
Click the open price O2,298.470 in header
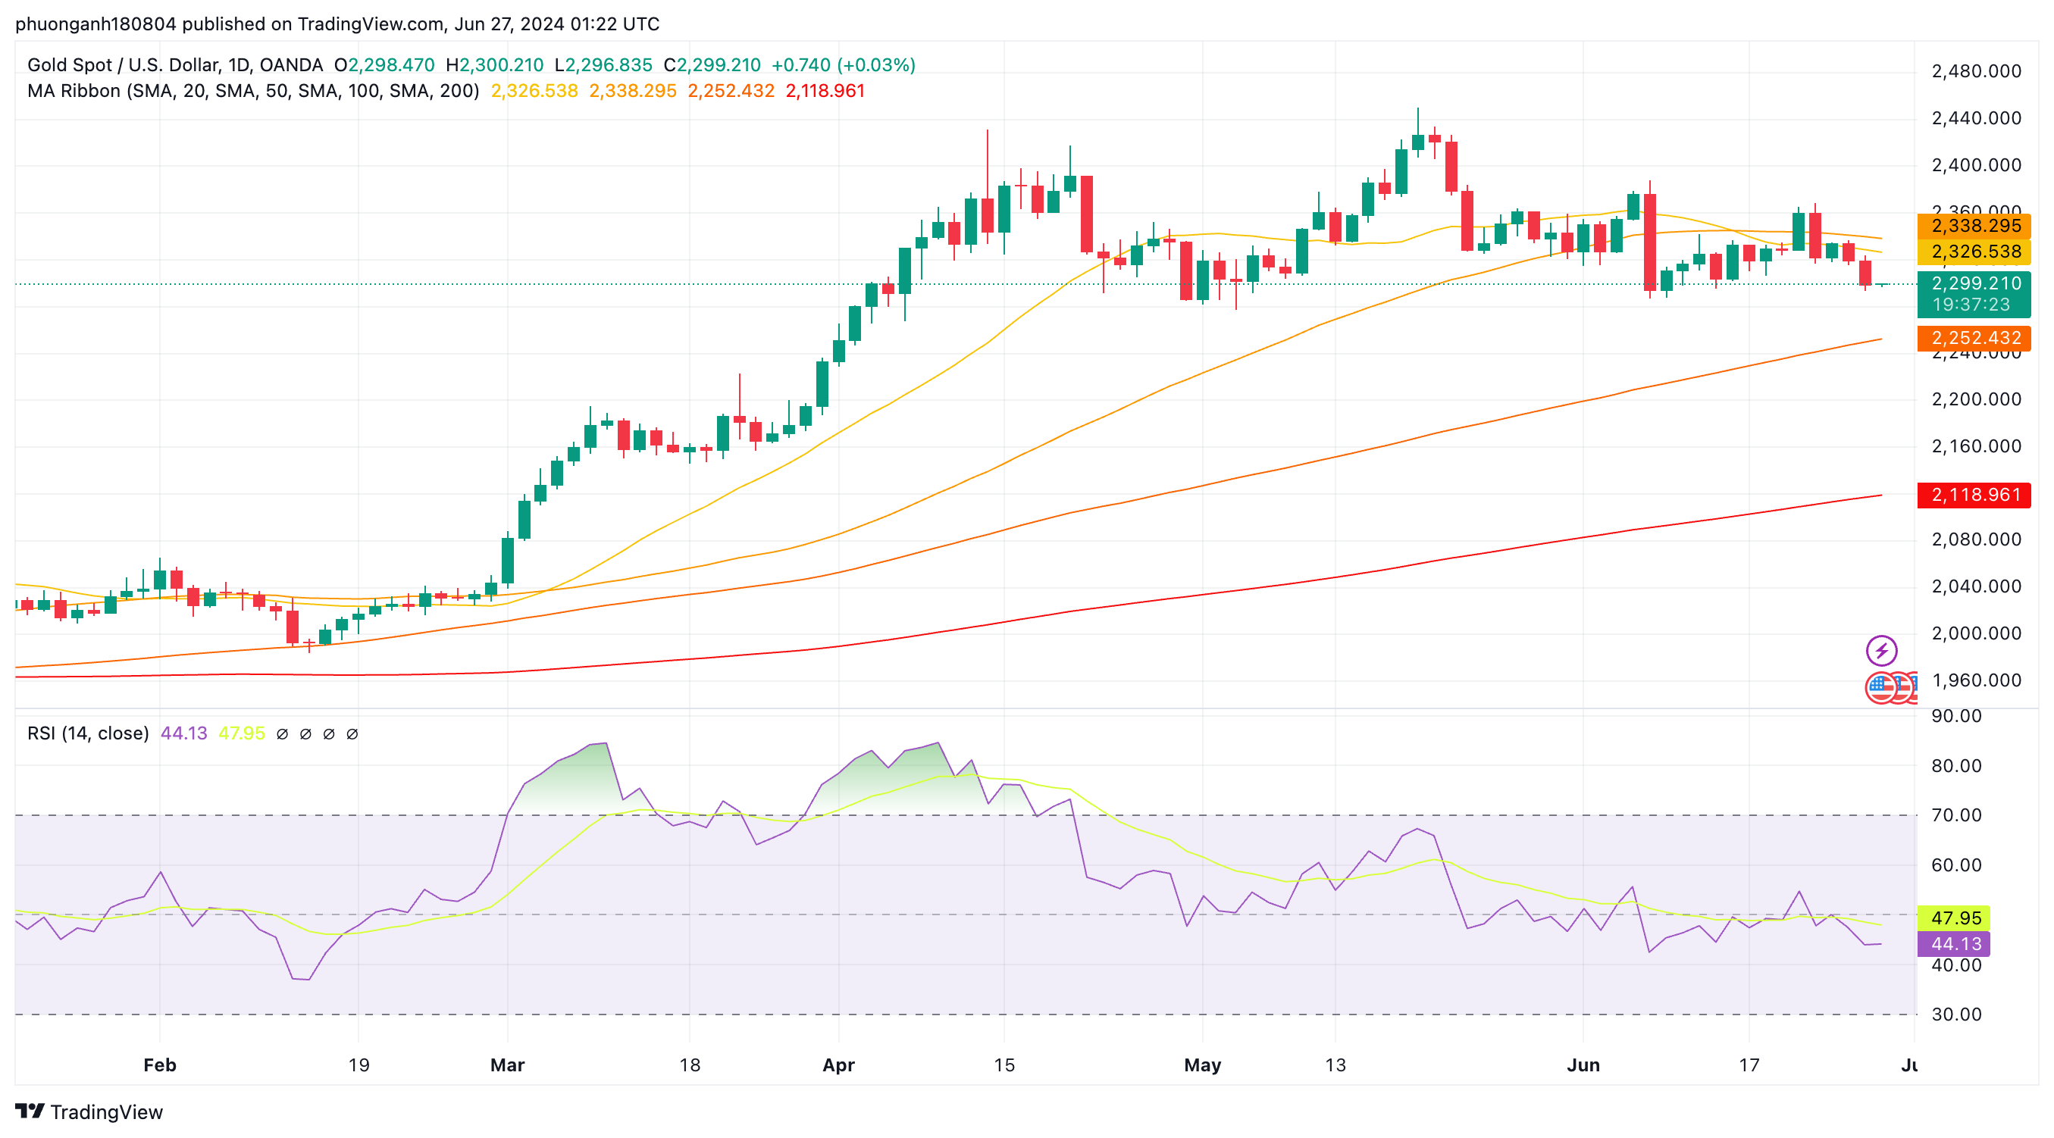(384, 64)
